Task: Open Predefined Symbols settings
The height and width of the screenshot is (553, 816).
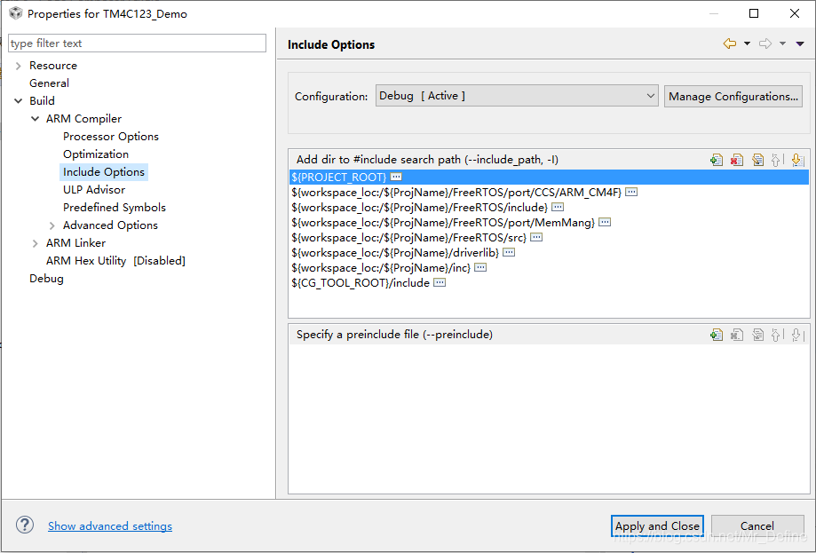Action: pos(114,207)
